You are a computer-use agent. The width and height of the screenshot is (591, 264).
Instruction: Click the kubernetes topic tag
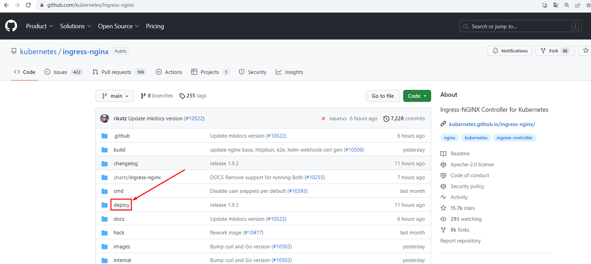click(x=476, y=138)
